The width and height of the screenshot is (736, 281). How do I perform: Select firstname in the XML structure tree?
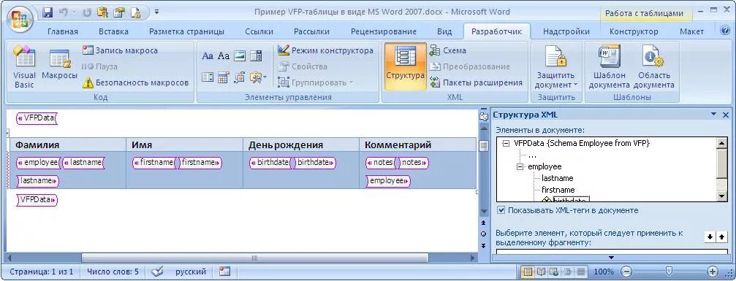558,190
